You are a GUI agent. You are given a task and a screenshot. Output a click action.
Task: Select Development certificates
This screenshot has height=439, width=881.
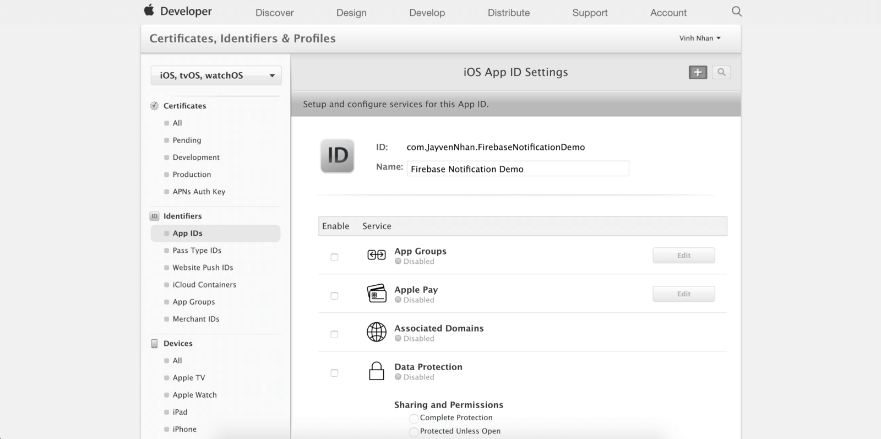[196, 157]
